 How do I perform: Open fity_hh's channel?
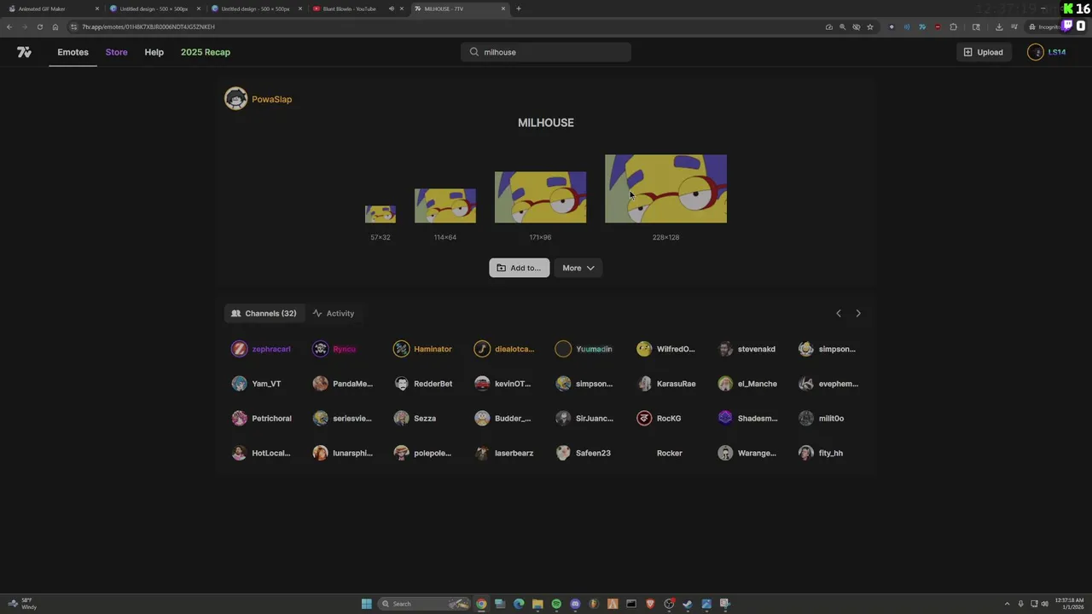(x=821, y=453)
